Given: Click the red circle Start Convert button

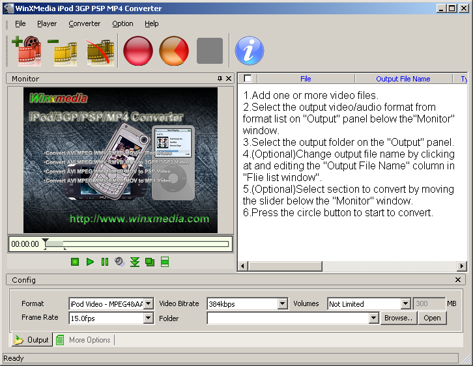Looking at the screenshot, I should 138,51.
